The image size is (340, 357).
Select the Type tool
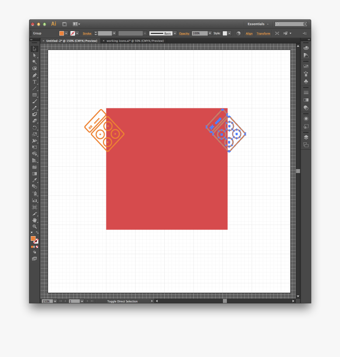[x=34, y=82]
